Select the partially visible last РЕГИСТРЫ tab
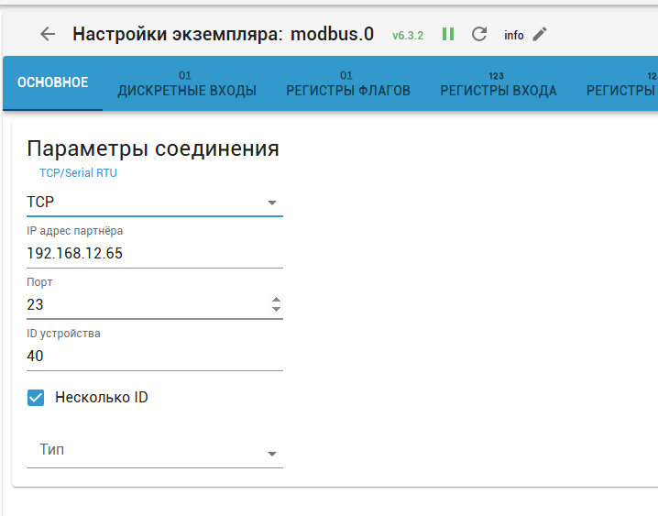658x516 pixels. [623, 84]
